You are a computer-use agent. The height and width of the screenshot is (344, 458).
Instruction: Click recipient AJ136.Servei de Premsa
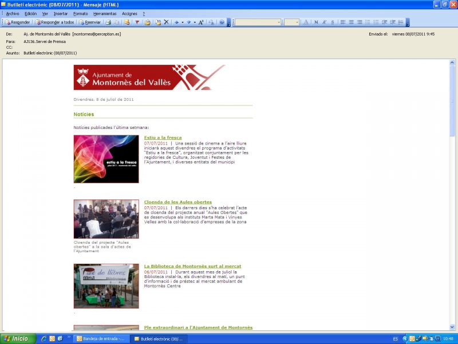[x=45, y=41]
